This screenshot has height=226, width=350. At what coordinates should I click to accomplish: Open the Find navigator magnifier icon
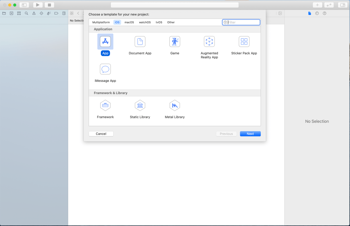click(26, 13)
